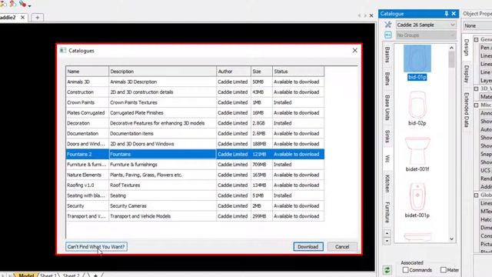Screen dimensions: 492x277
Task: Click the blue groups icon beside No Groups
Action: pos(388,35)
